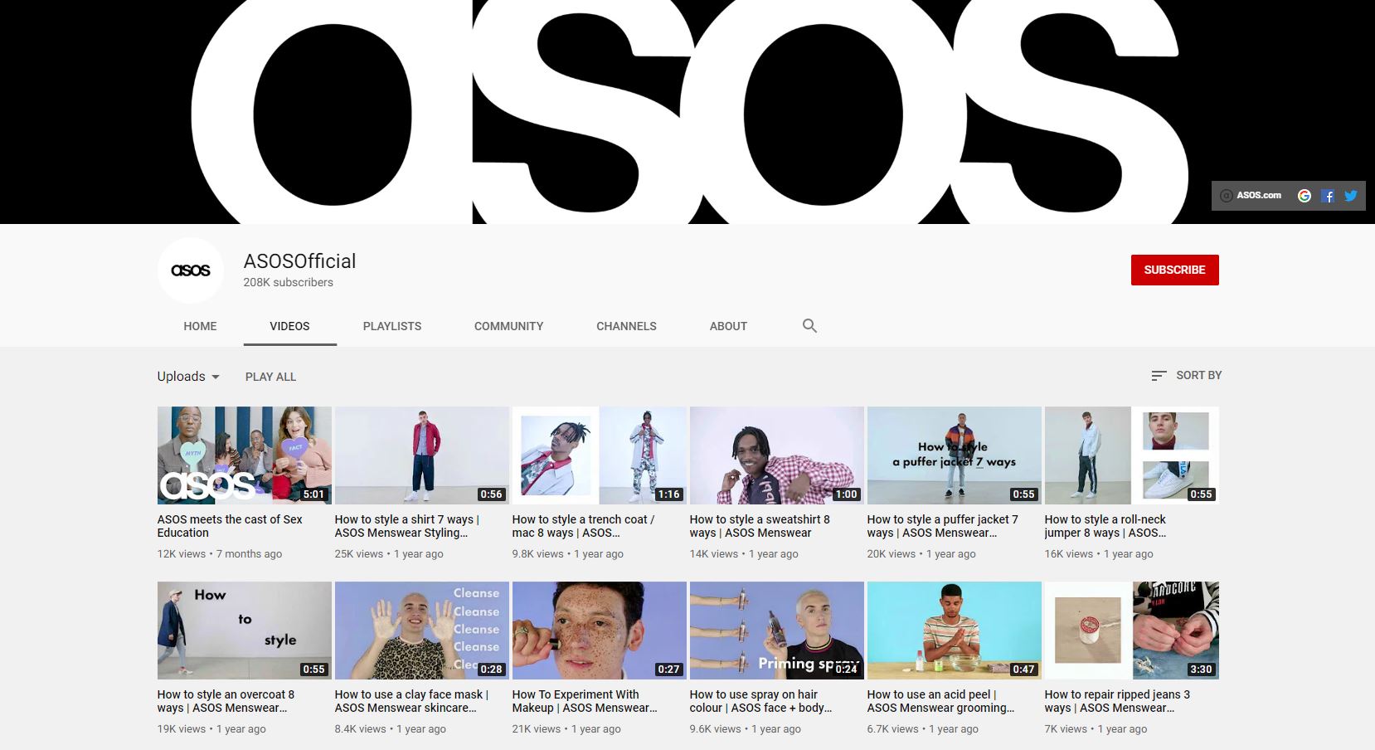Open the puffer jacket video thumbnail
This screenshot has height=750, width=1375.
tap(955, 455)
